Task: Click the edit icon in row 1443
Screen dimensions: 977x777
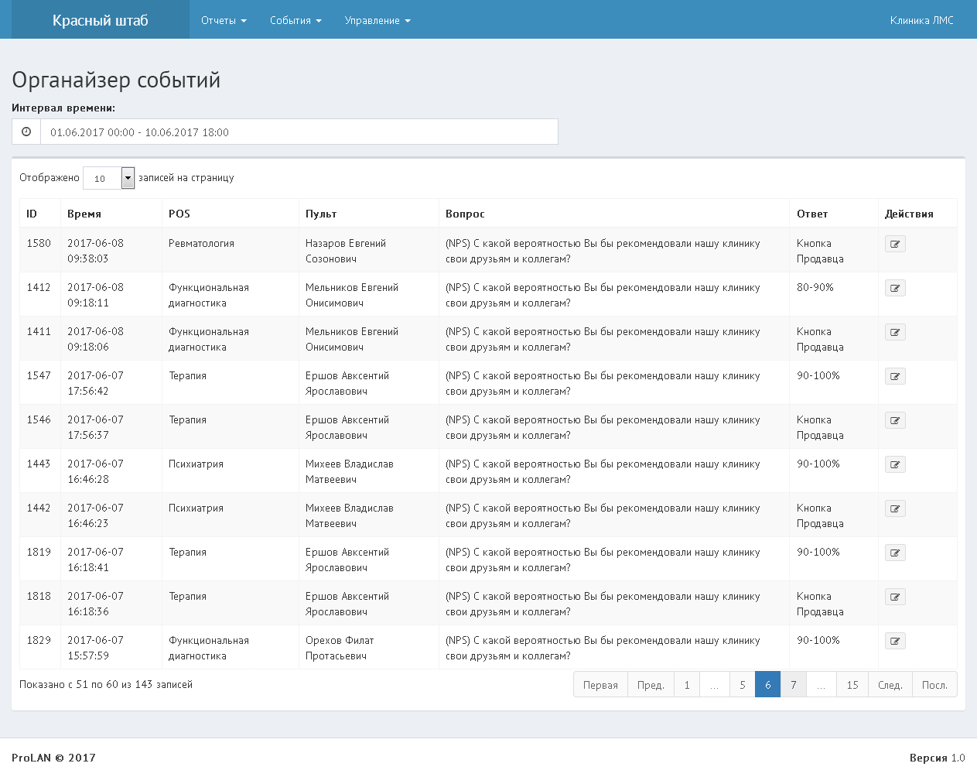Action: pos(895,464)
